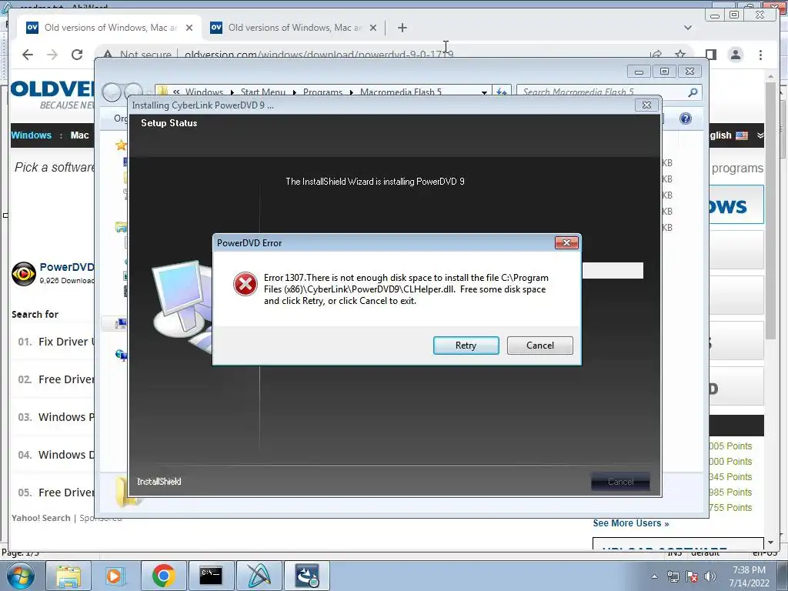788x591 pixels.
Task: Open Windows Media Player from the taskbar
Action: [x=114, y=576]
